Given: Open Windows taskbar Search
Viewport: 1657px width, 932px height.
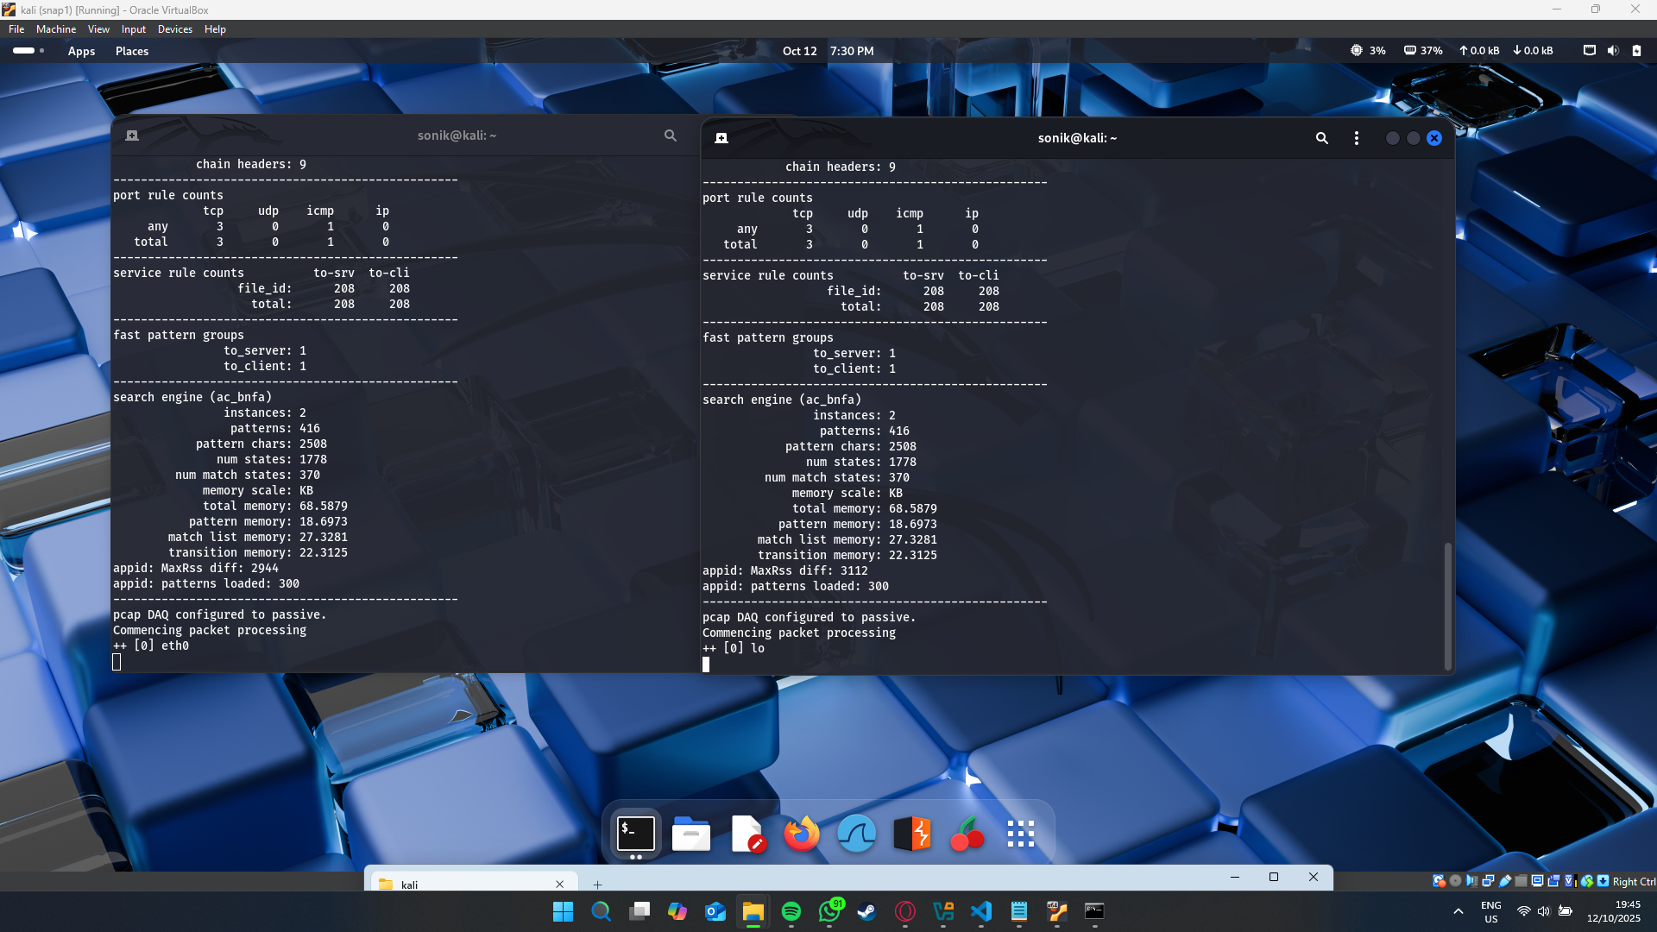Looking at the screenshot, I should click(x=601, y=911).
